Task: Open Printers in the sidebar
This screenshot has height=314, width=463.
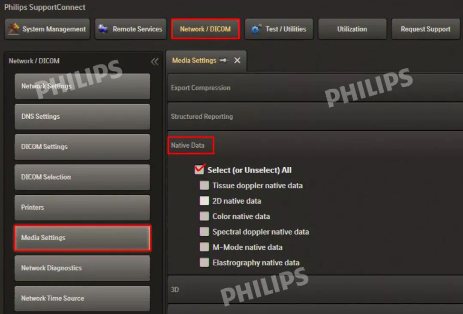Action: pyautogui.click(x=82, y=207)
